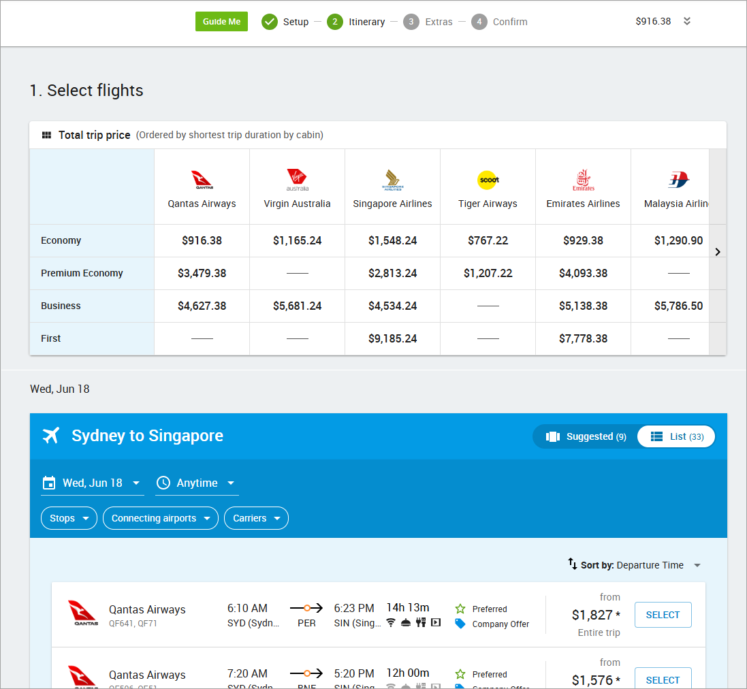Click the power outlet icon on 6:10 AM flight
Viewport: 747px width, 689px height.
point(421,623)
